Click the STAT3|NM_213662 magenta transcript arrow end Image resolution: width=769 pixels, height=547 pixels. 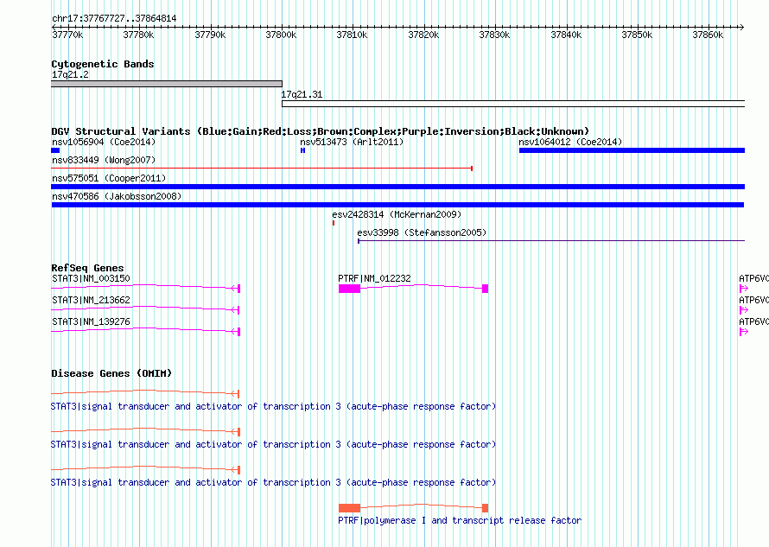236,310
